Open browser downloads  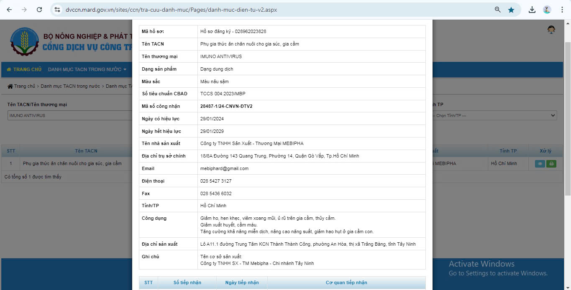[x=532, y=10]
